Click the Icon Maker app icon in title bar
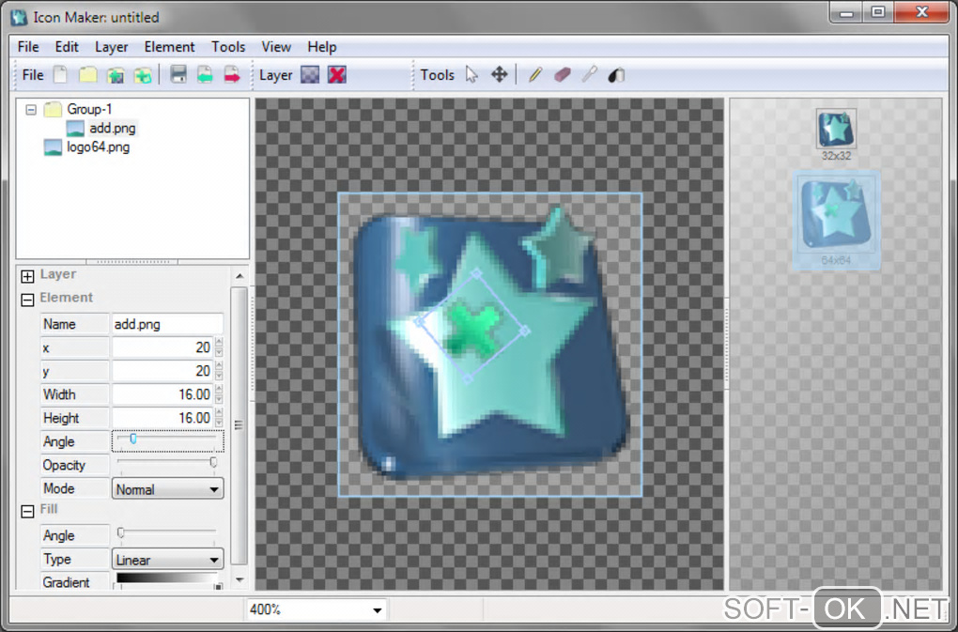 click(x=19, y=17)
